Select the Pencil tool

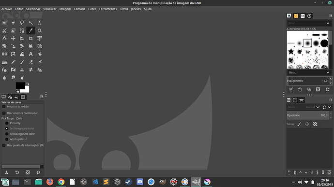13,62
